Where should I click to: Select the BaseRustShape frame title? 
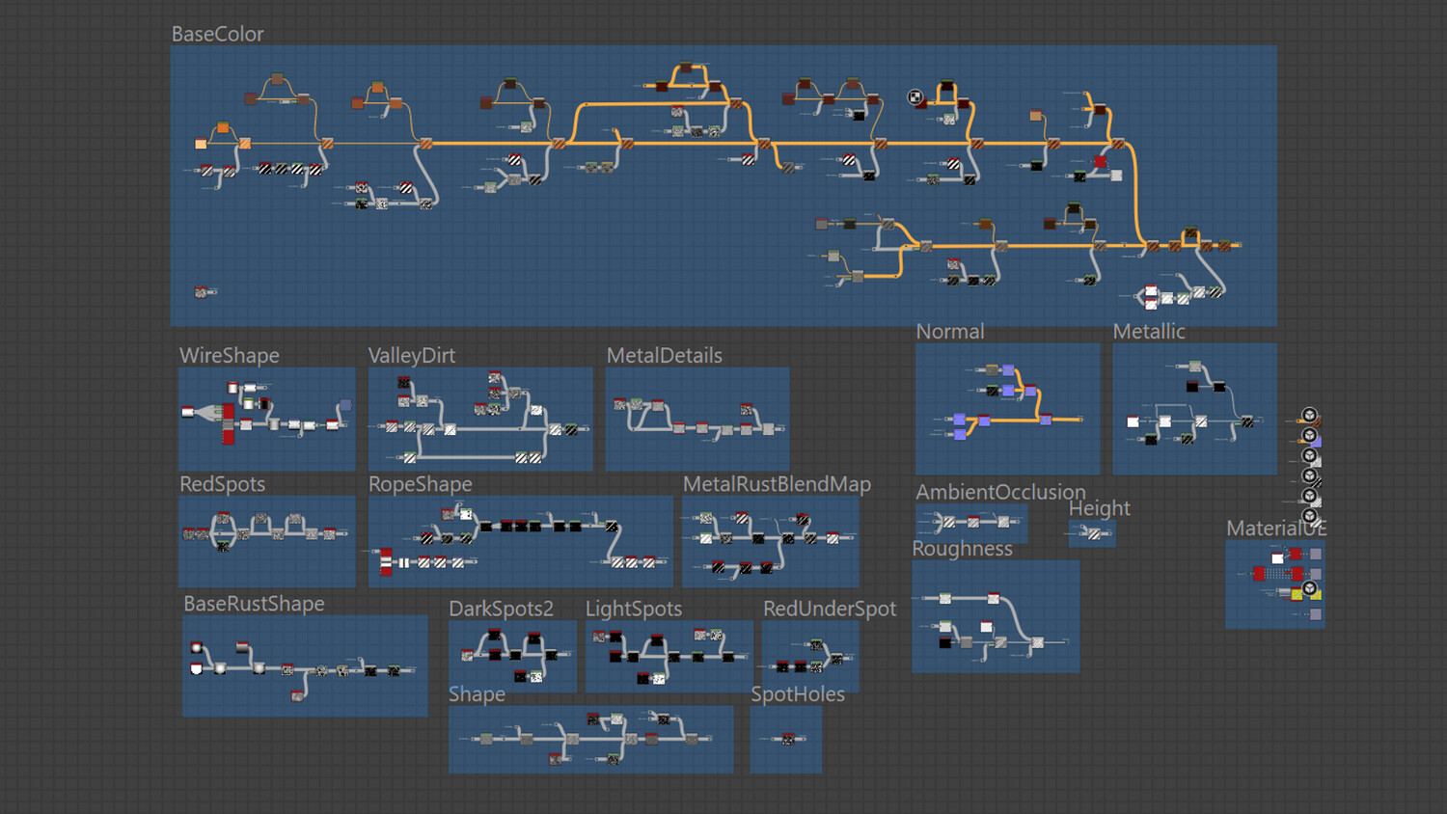pyautogui.click(x=254, y=604)
